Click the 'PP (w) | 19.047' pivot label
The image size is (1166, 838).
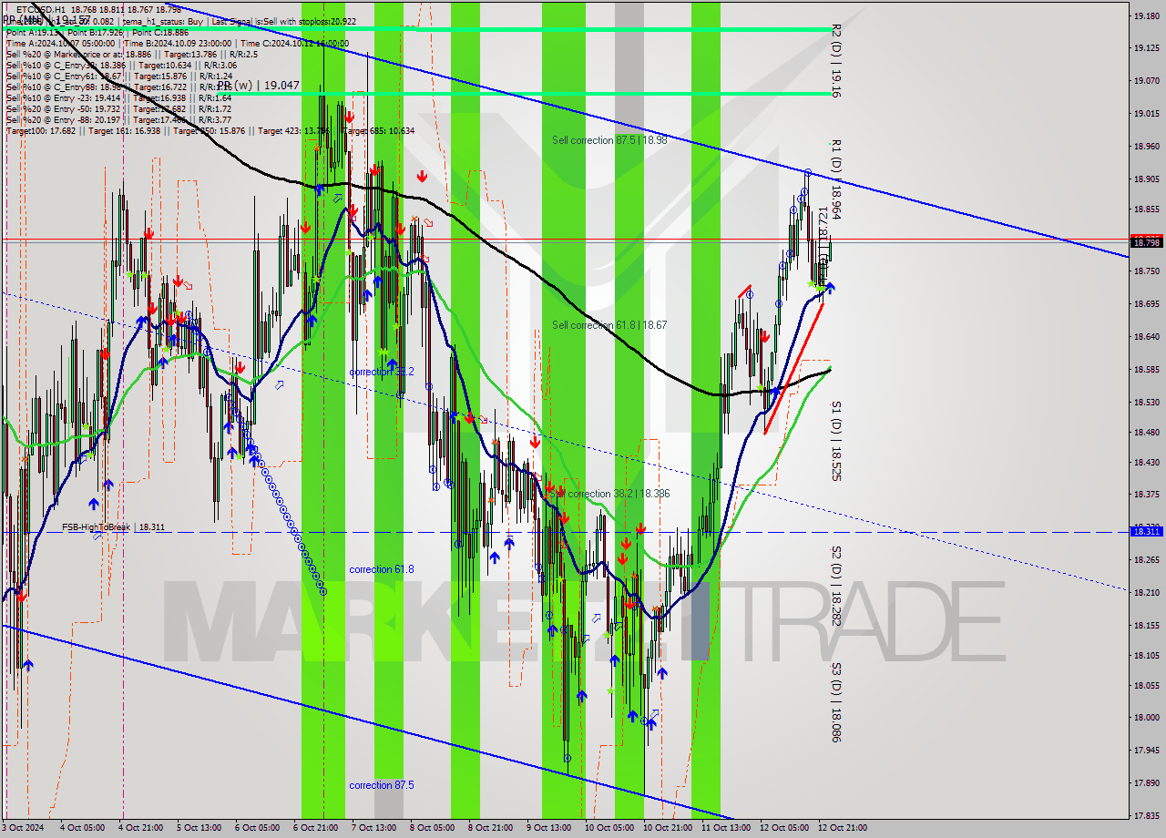tap(258, 85)
